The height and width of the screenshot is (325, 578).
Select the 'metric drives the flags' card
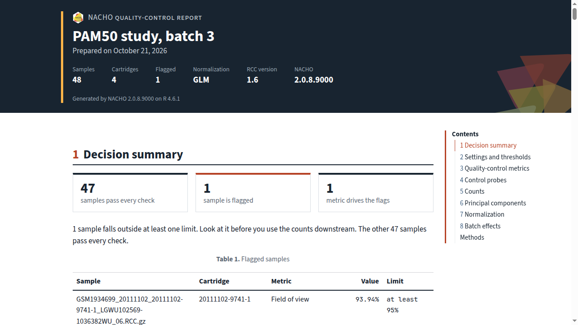pyautogui.click(x=376, y=193)
